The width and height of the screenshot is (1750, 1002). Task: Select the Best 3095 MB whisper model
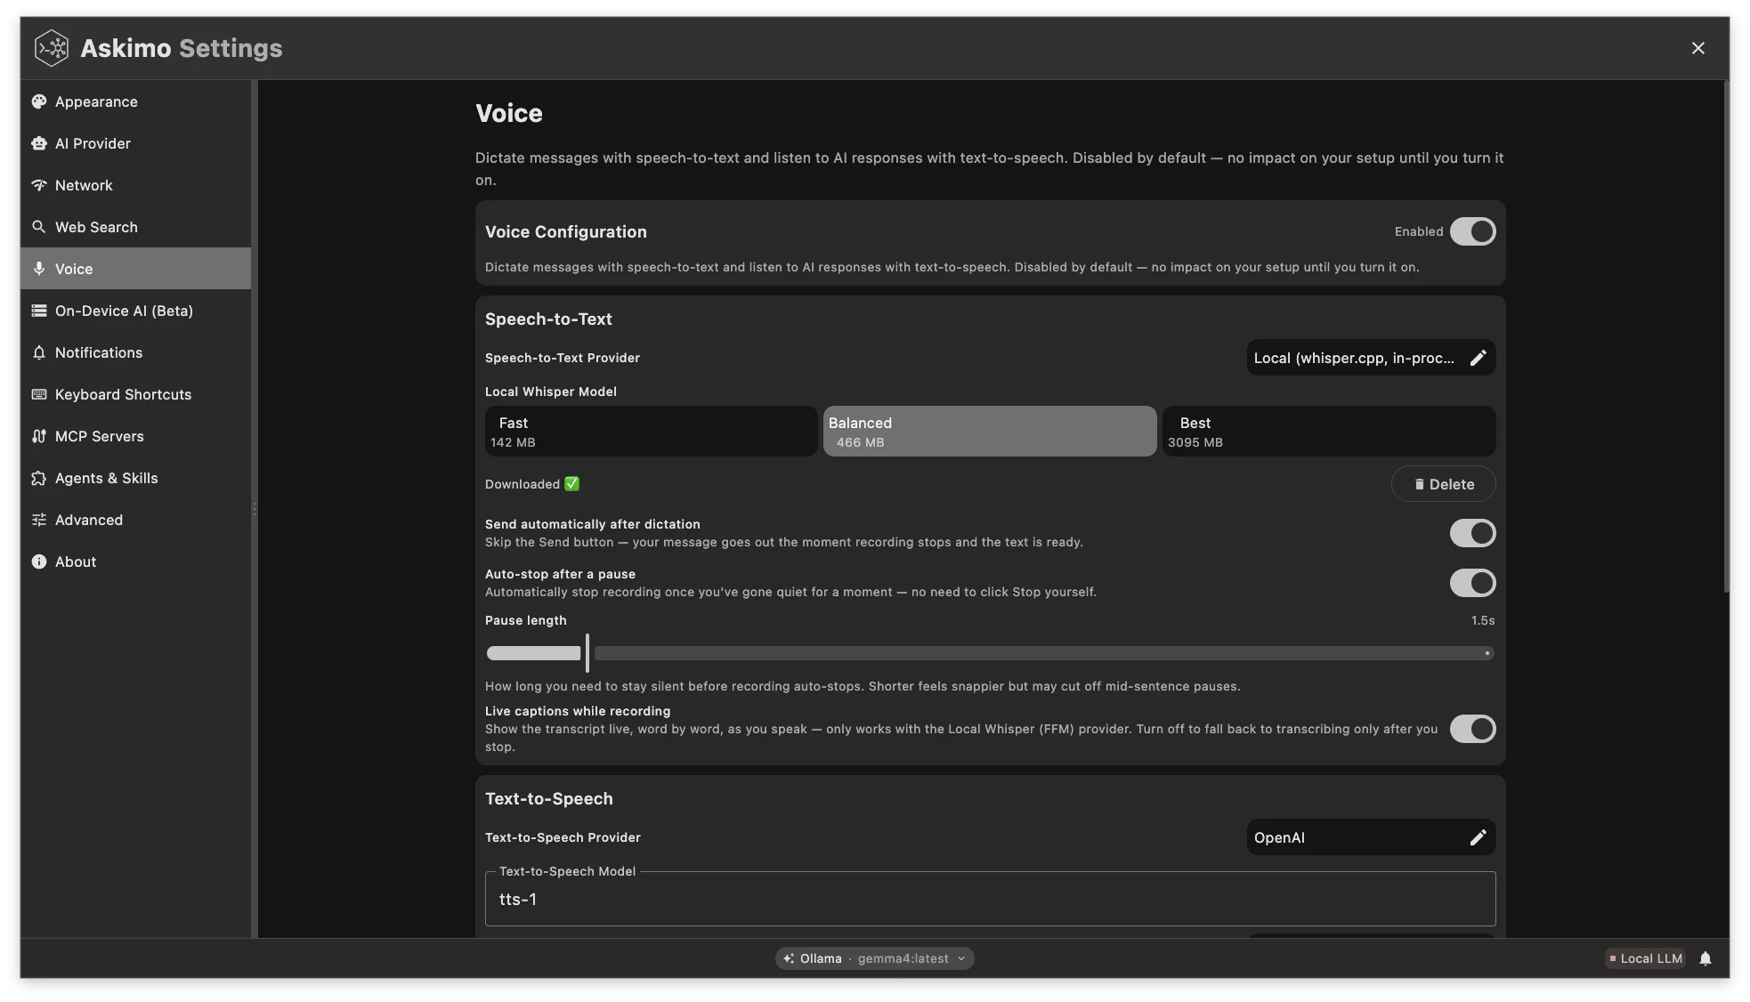click(1329, 432)
